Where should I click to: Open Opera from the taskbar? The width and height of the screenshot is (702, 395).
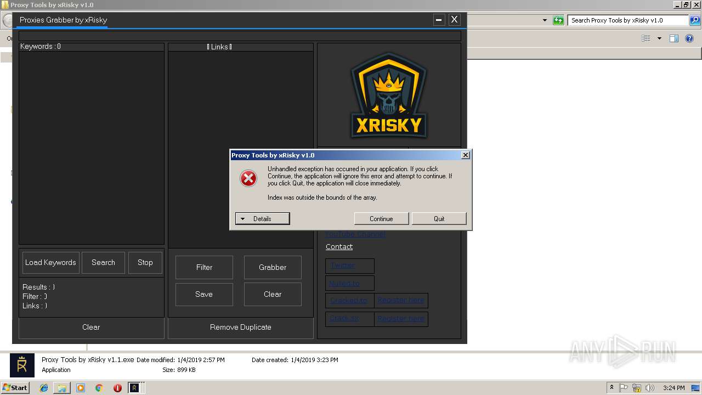click(117, 388)
